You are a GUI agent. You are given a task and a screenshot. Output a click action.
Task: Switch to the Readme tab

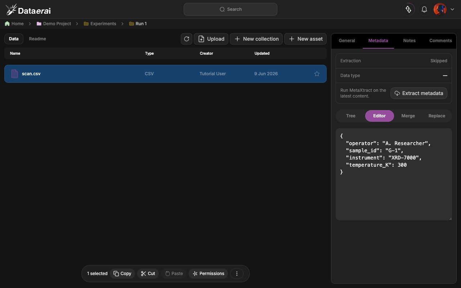click(x=37, y=39)
